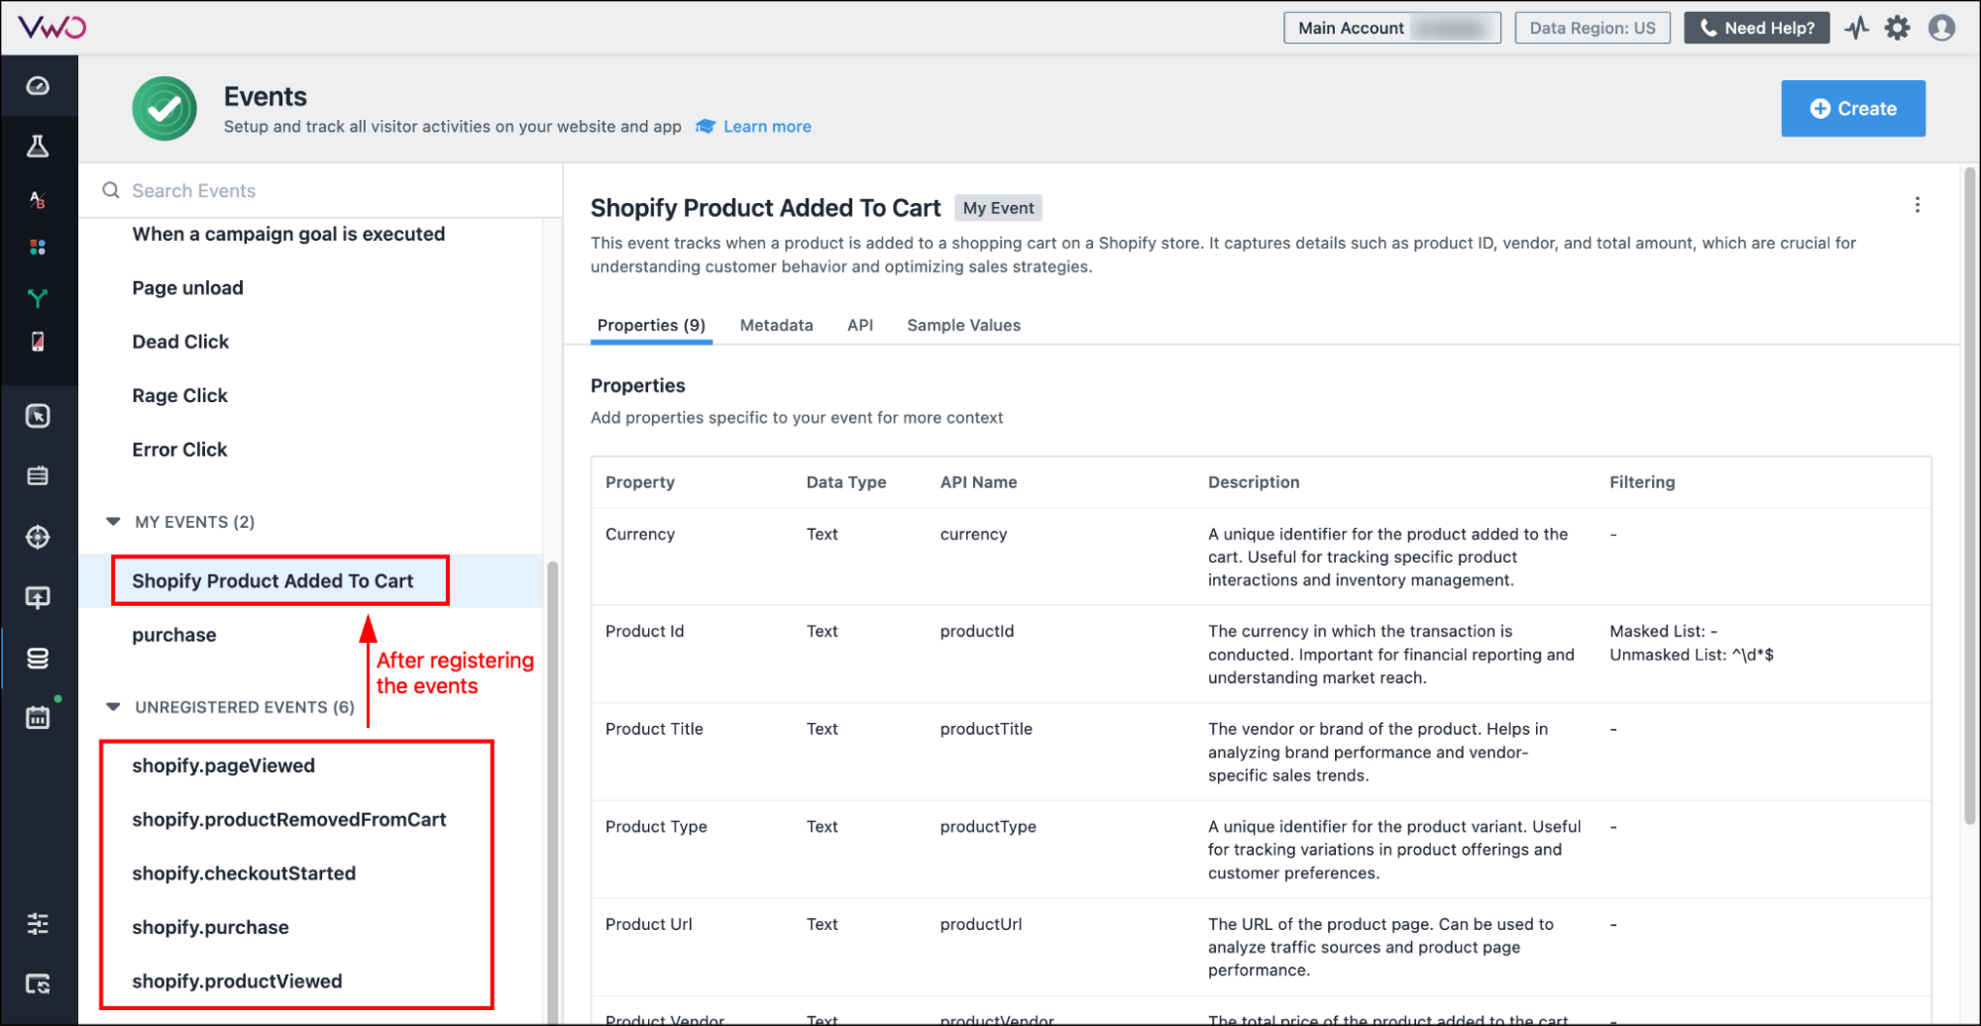Click the main page vertical scrollbar
The image size is (1981, 1026).
1970,495
